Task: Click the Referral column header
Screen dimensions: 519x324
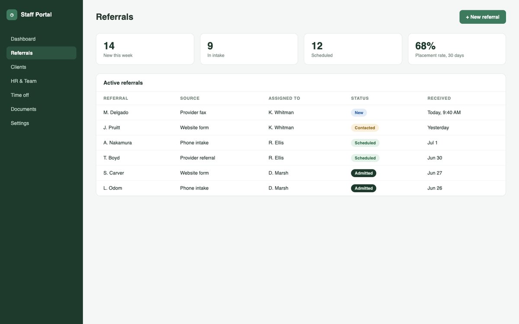Action: tap(116, 98)
